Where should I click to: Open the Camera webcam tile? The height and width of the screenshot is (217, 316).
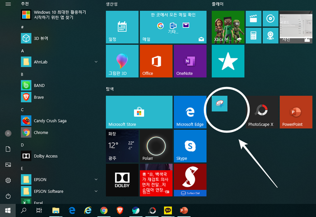[x=270, y=36]
